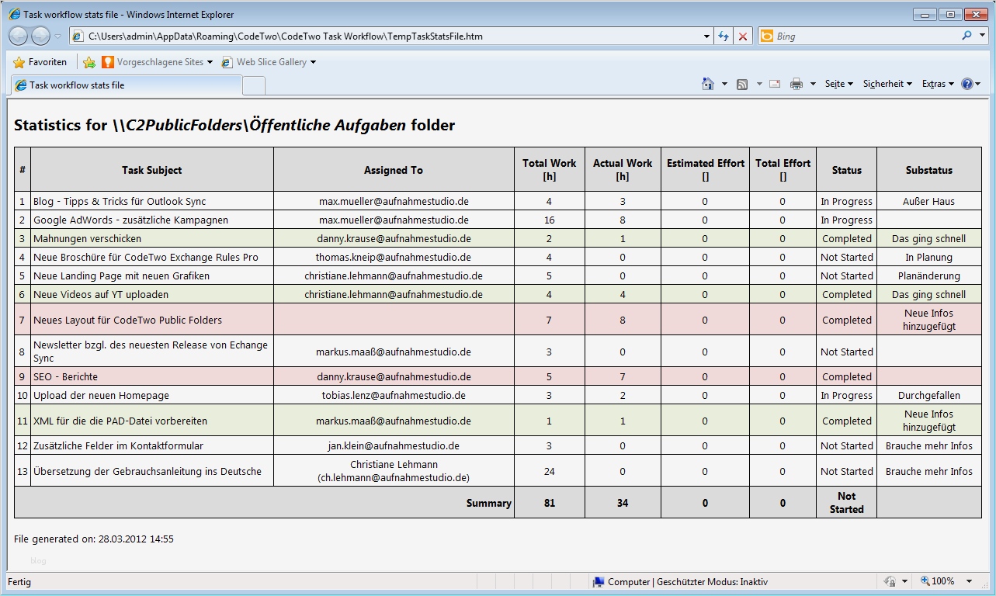Refresh the TempTaskStatsFile.htm page
Viewport: 996px width, 596px height.
pos(724,36)
